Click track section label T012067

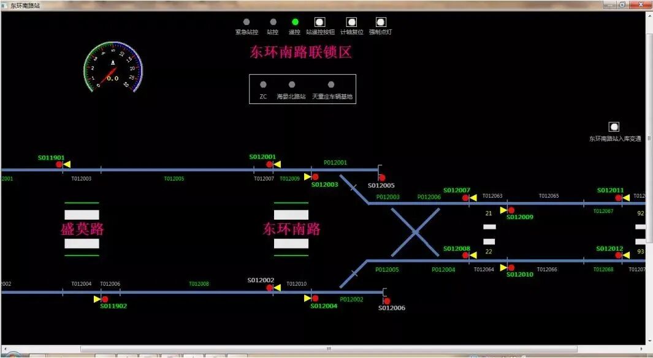(x=603, y=211)
